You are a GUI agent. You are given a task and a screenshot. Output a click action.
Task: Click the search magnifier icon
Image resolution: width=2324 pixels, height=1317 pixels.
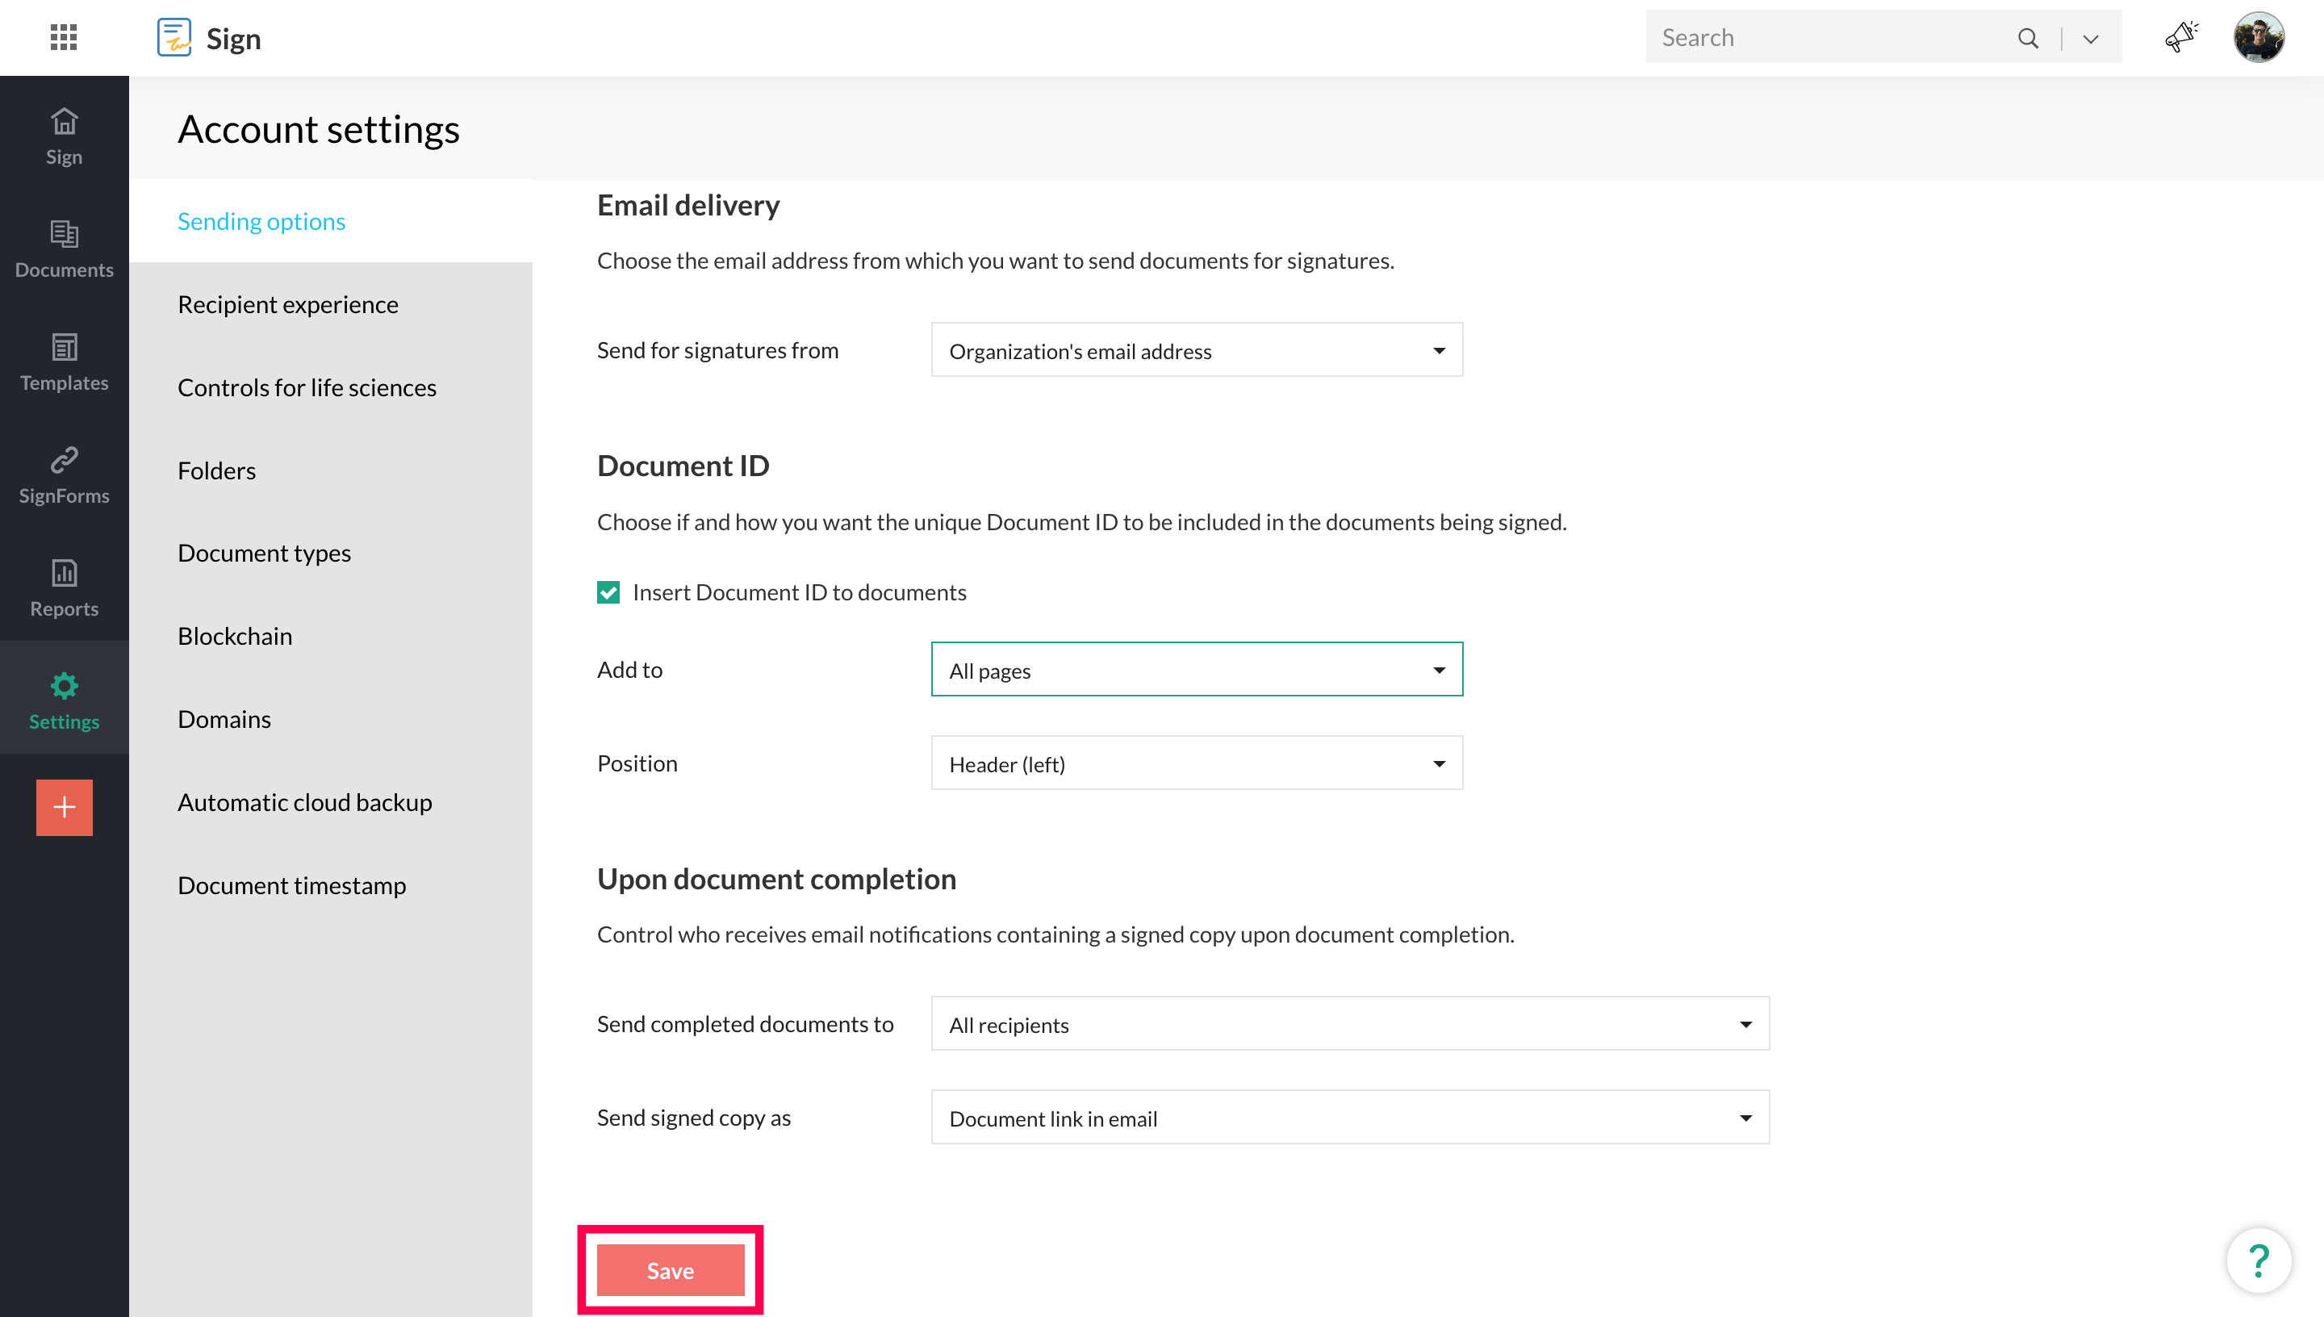tap(2027, 38)
